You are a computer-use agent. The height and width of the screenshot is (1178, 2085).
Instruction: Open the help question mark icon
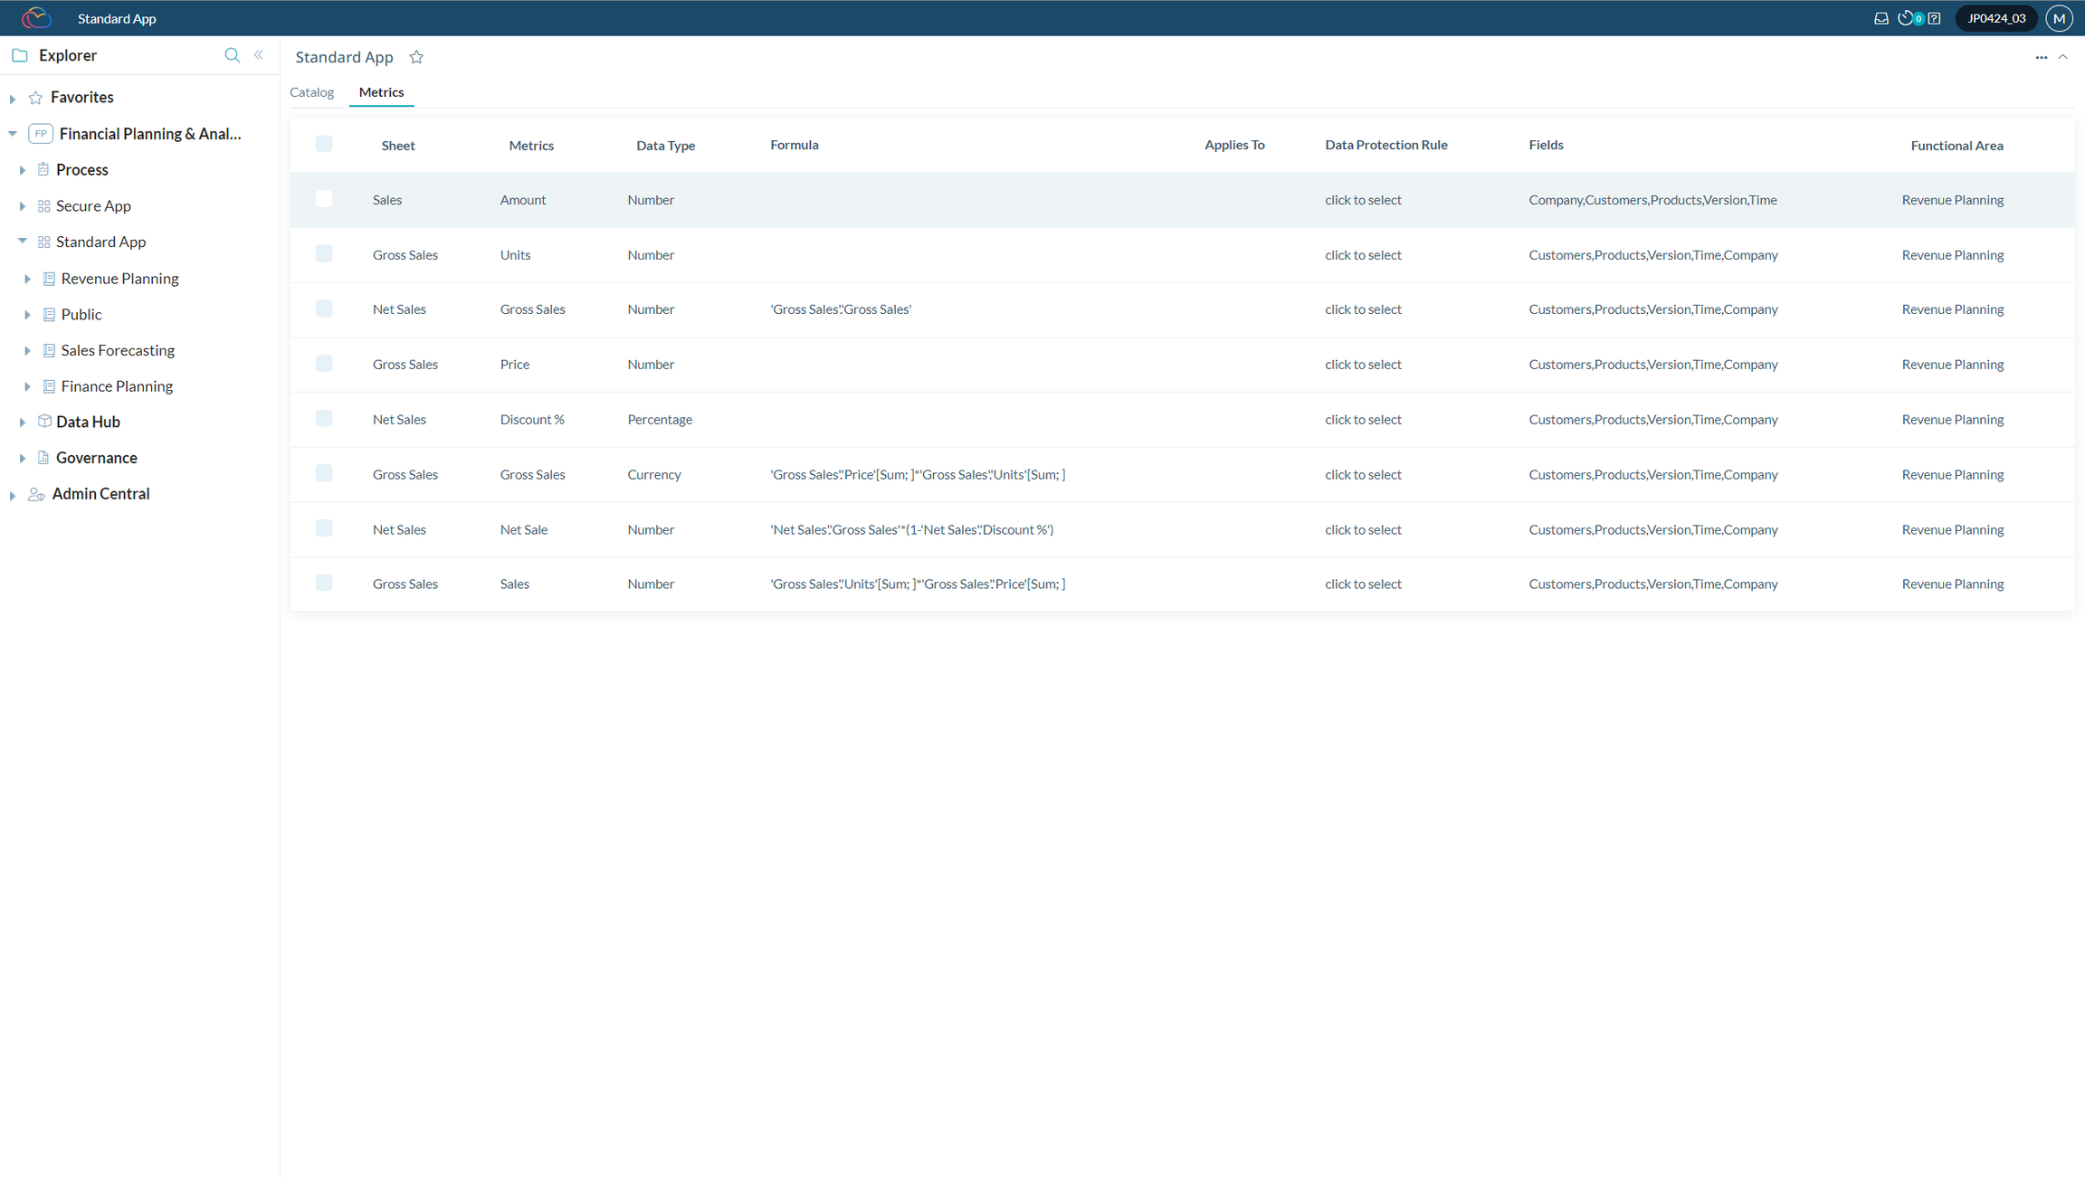[1934, 17]
